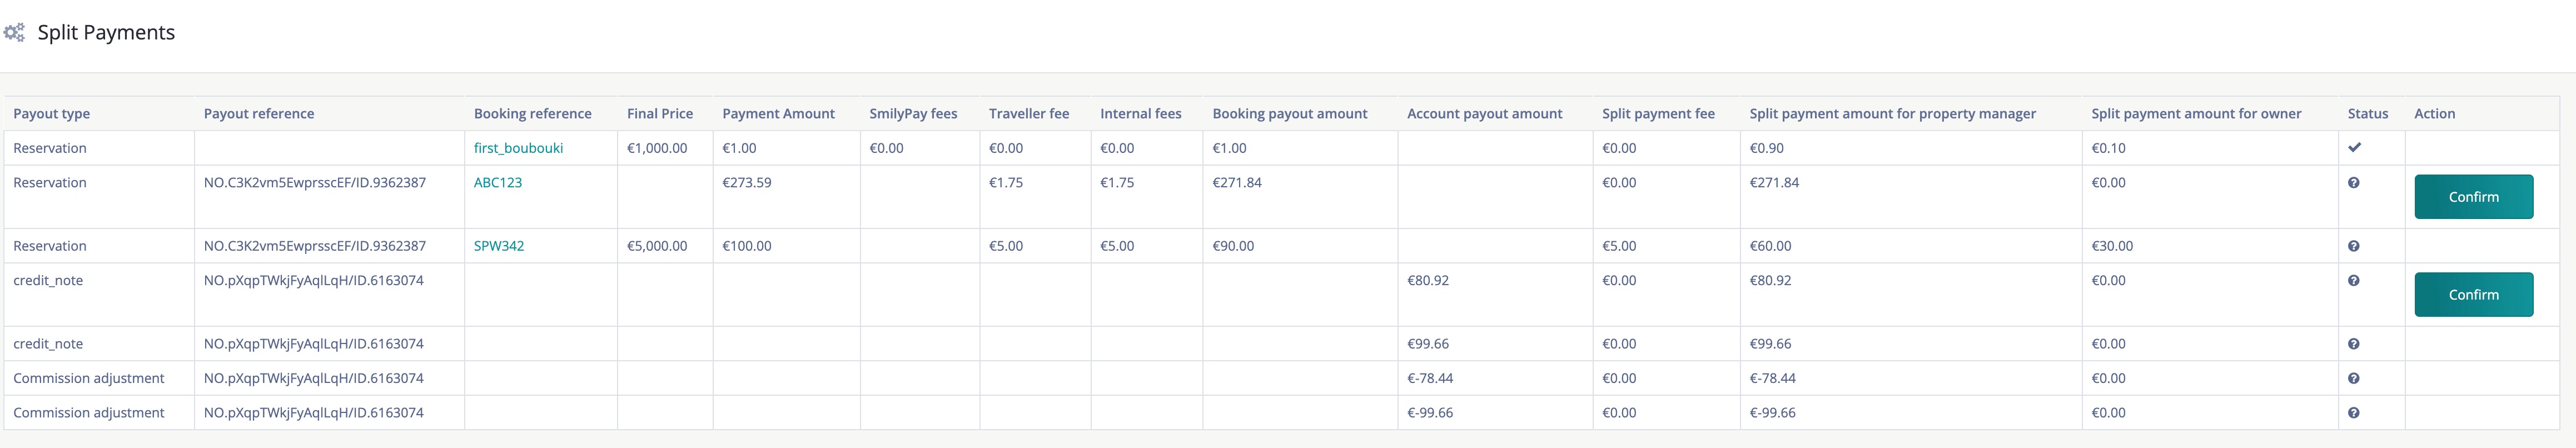Click the Payout type column header
The height and width of the screenshot is (448, 2576).
pos(52,114)
